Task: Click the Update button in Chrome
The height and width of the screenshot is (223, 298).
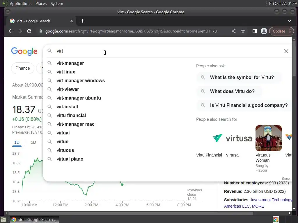Action: (279, 31)
